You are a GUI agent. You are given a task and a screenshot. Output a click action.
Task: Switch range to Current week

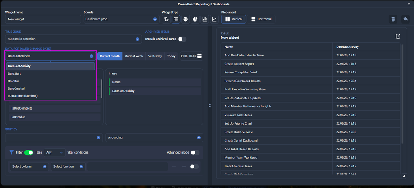(x=134, y=56)
